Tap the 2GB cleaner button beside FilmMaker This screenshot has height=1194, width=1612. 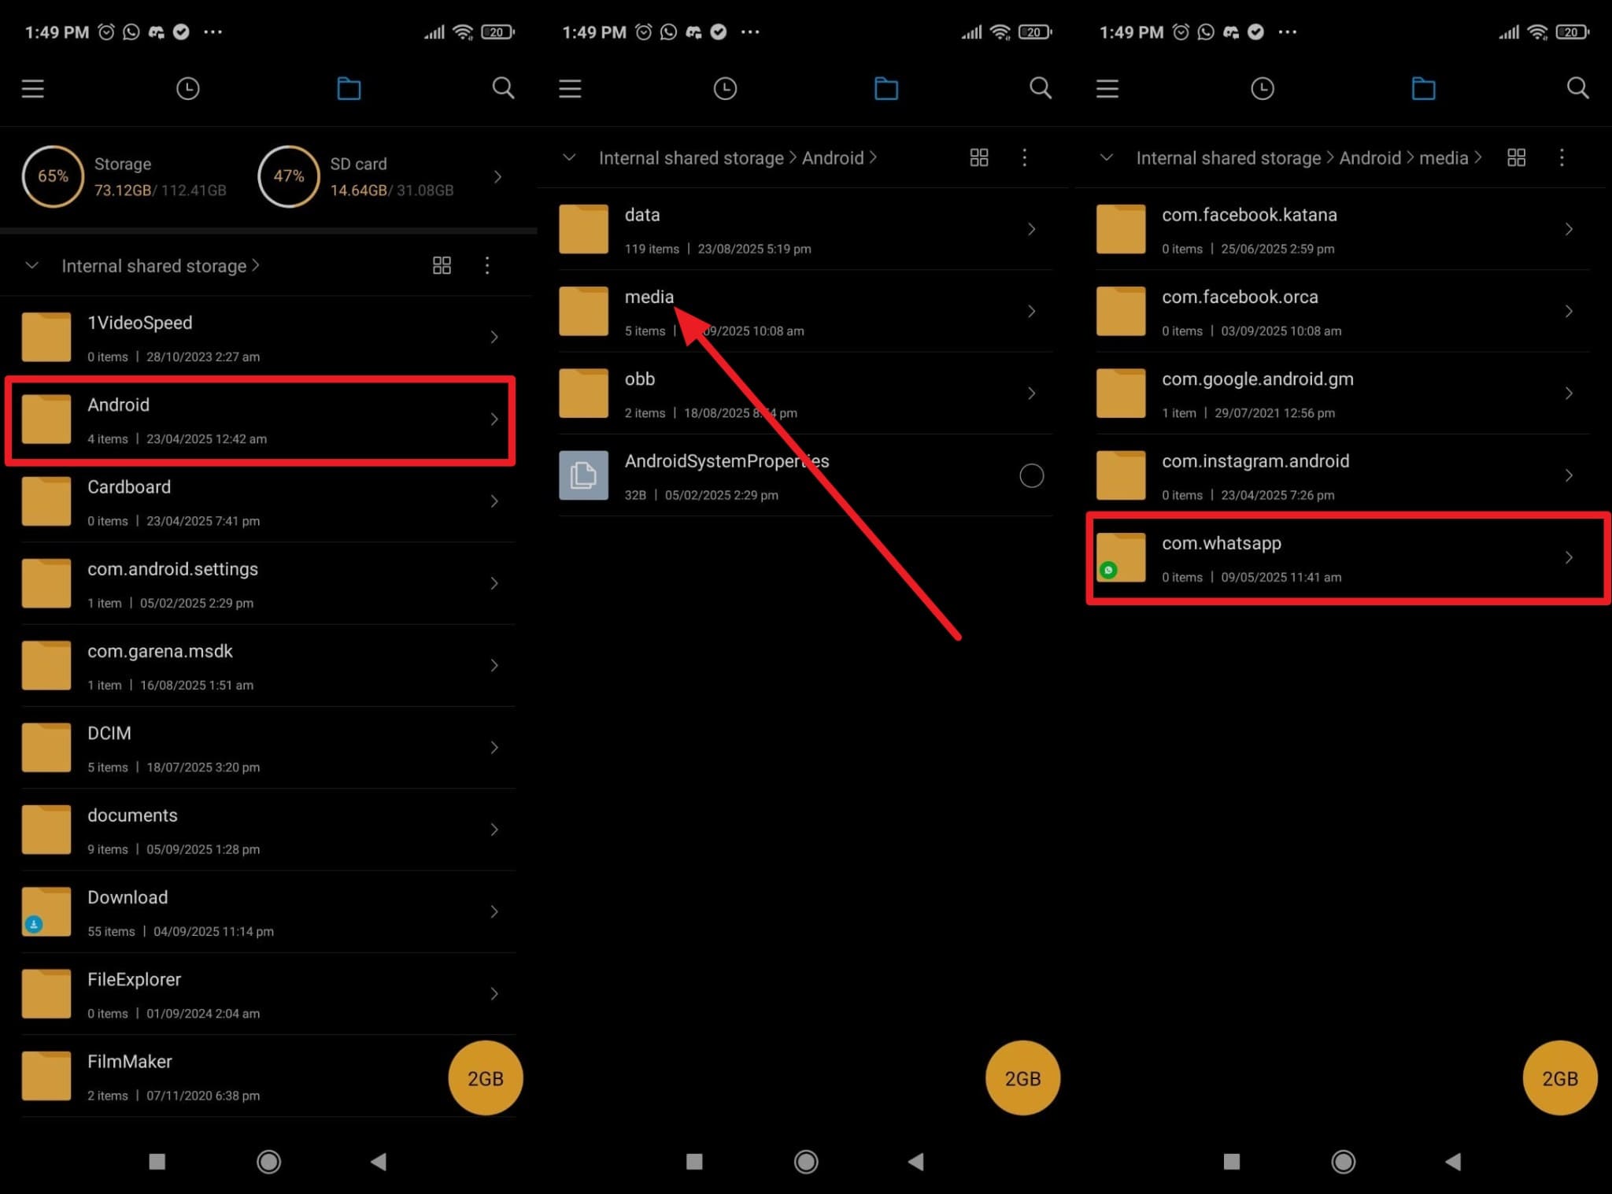[485, 1078]
